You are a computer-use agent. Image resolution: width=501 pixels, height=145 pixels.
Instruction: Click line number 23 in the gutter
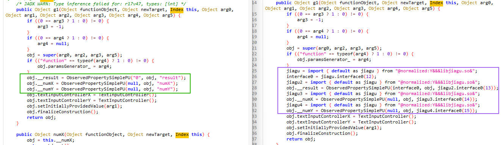click(x=255, y=59)
